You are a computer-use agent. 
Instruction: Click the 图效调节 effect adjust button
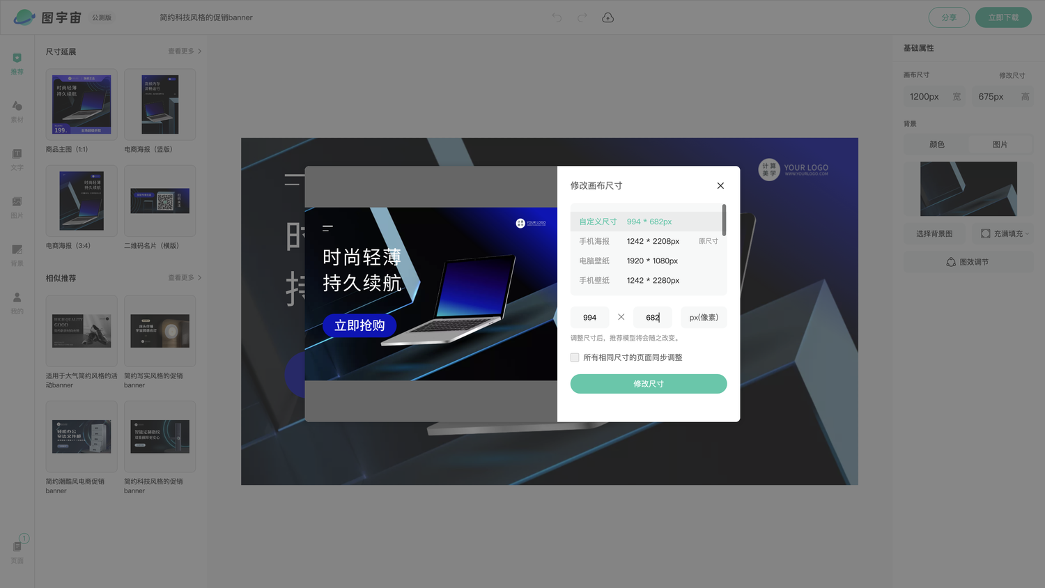point(968,262)
